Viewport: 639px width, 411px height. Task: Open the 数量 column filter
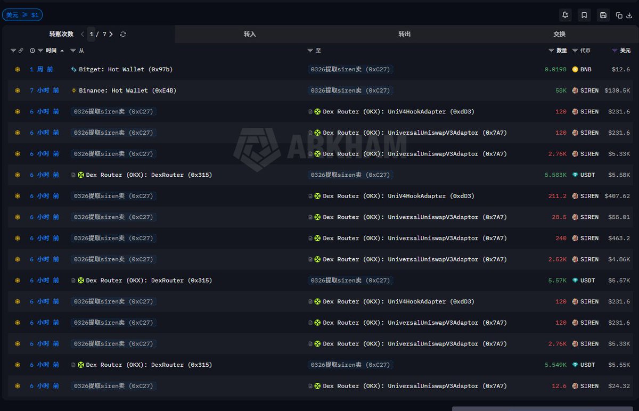coord(552,51)
